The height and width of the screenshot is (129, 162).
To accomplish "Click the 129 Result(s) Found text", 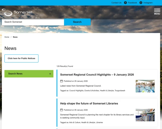I will 65,66.
